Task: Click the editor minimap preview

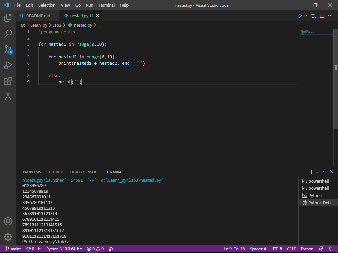Action: (x=316, y=32)
